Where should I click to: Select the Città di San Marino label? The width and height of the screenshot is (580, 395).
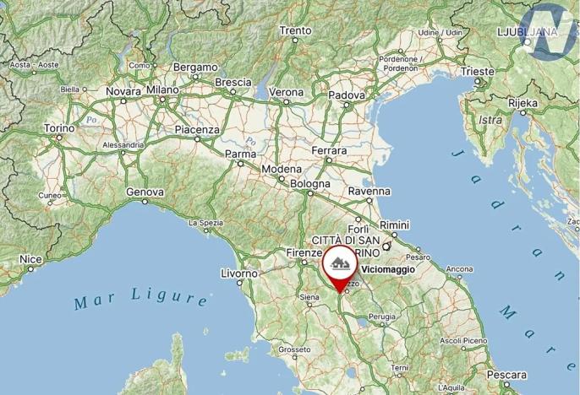tap(346, 246)
